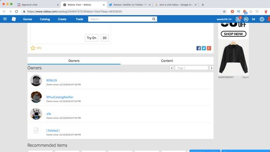This screenshot has height=152, width=270.
Task: Click the IQ extension icon
Action: (238, 11)
